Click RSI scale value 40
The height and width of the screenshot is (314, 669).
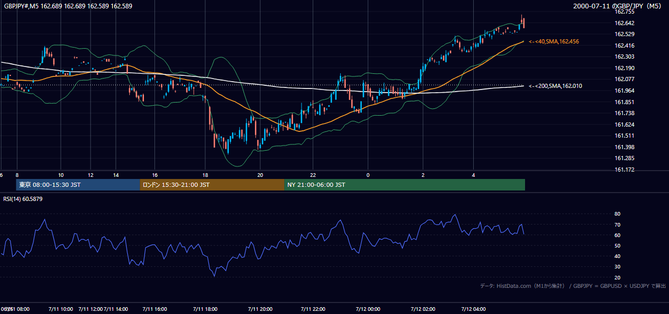coord(617,256)
